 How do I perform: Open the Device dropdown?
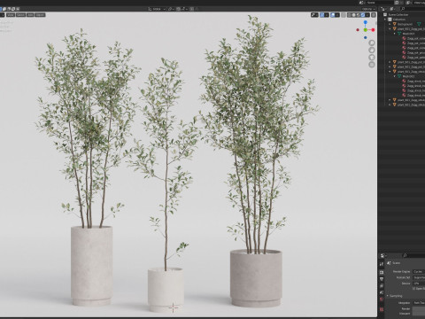[419, 284]
